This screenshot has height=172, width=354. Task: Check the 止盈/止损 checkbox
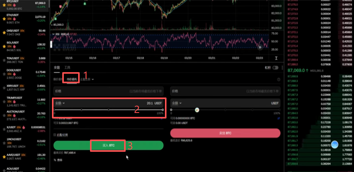[x=55, y=135]
